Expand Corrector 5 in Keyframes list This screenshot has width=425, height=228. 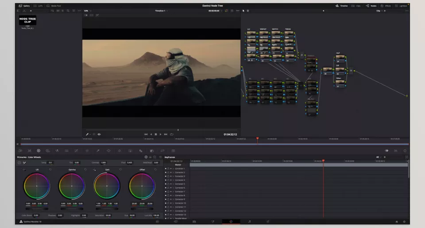[x=173, y=184]
